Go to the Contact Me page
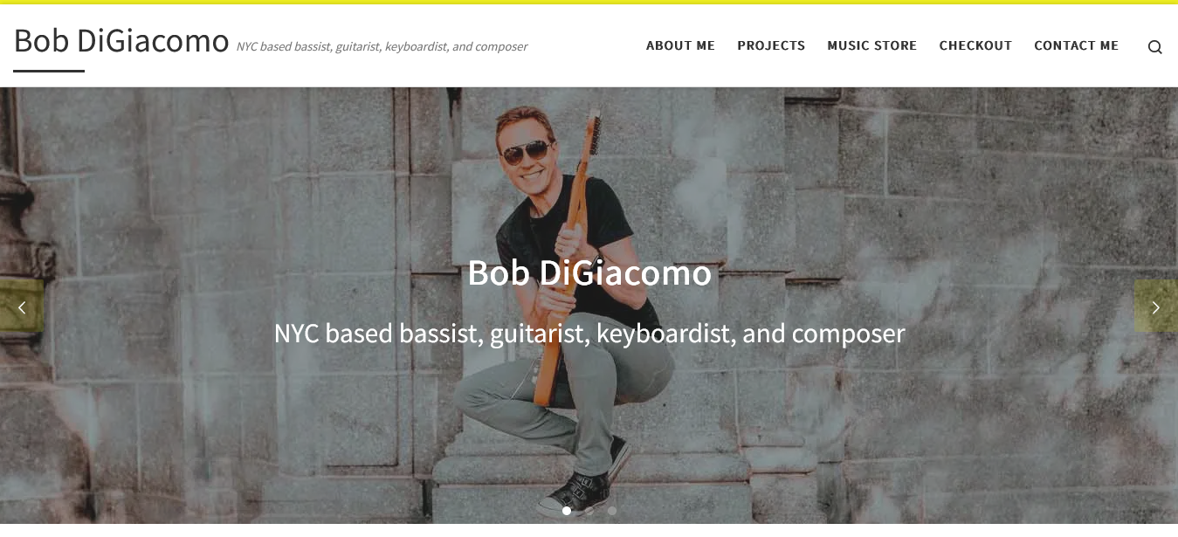The image size is (1178, 537). click(x=1076, y=46)
